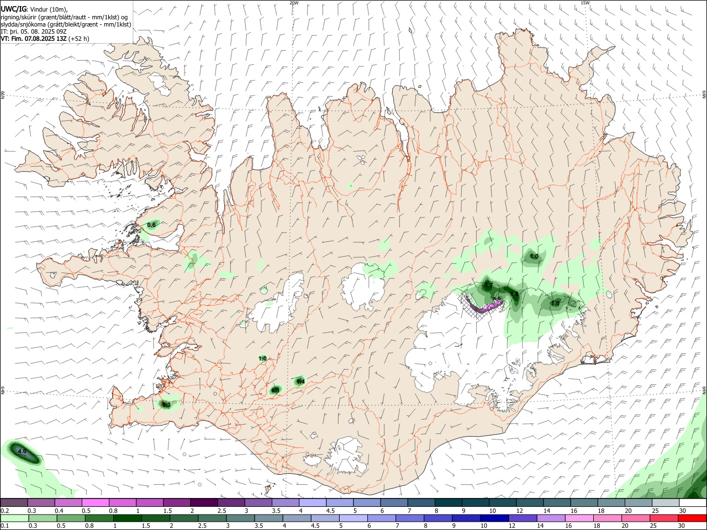Click the snow legend swatch starting at 0.8
Image resolution: width=707 pixels, height=530 pixels.
[123, 503]
